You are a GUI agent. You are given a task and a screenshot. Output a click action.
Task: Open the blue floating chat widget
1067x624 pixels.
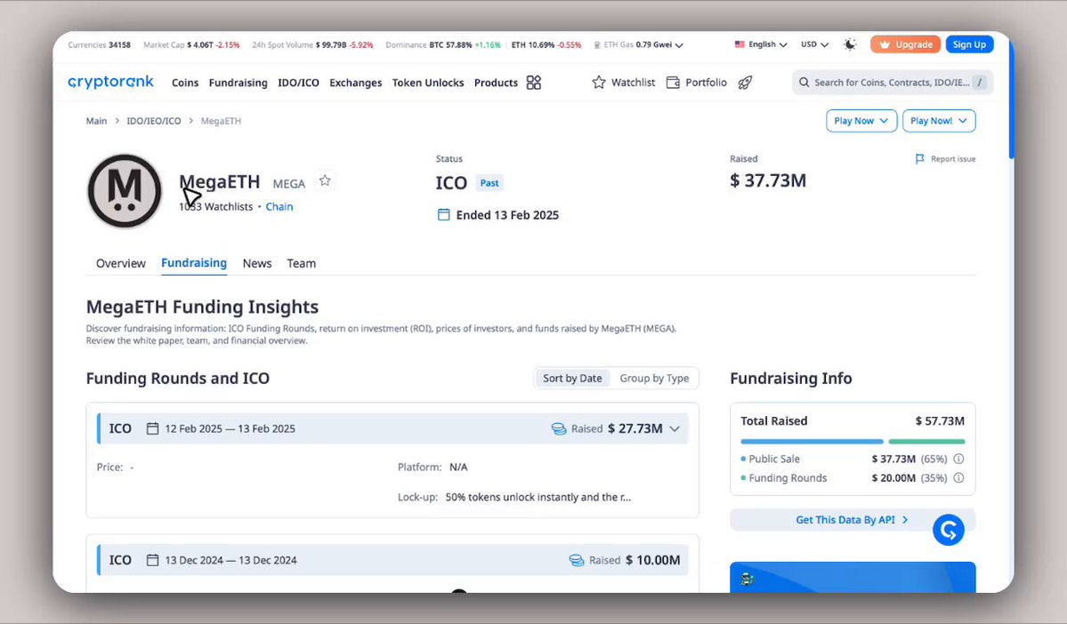(949, 530)
